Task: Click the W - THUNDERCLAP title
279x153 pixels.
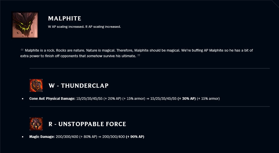Action: (x=78, y=86)
